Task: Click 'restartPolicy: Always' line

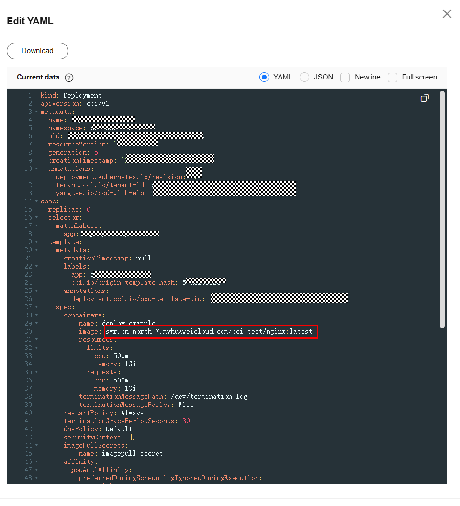Action: (103, 413)
